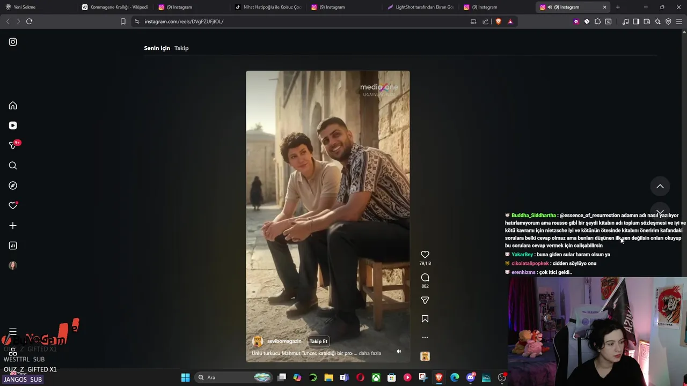
Task: Open Instagram direct messages icon
Action: pyautogui.click(x=13, y=145)
